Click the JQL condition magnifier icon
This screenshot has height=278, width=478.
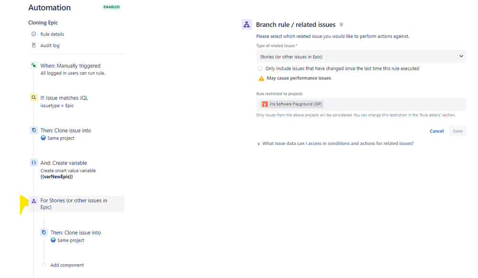point(34,98)
